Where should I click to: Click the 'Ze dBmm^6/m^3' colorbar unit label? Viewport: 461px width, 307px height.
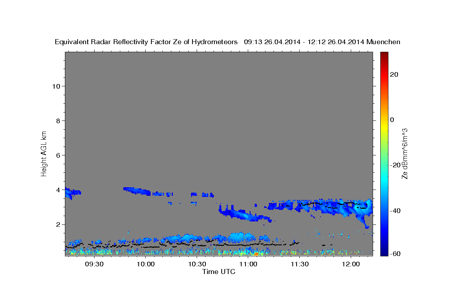point(405,154)
